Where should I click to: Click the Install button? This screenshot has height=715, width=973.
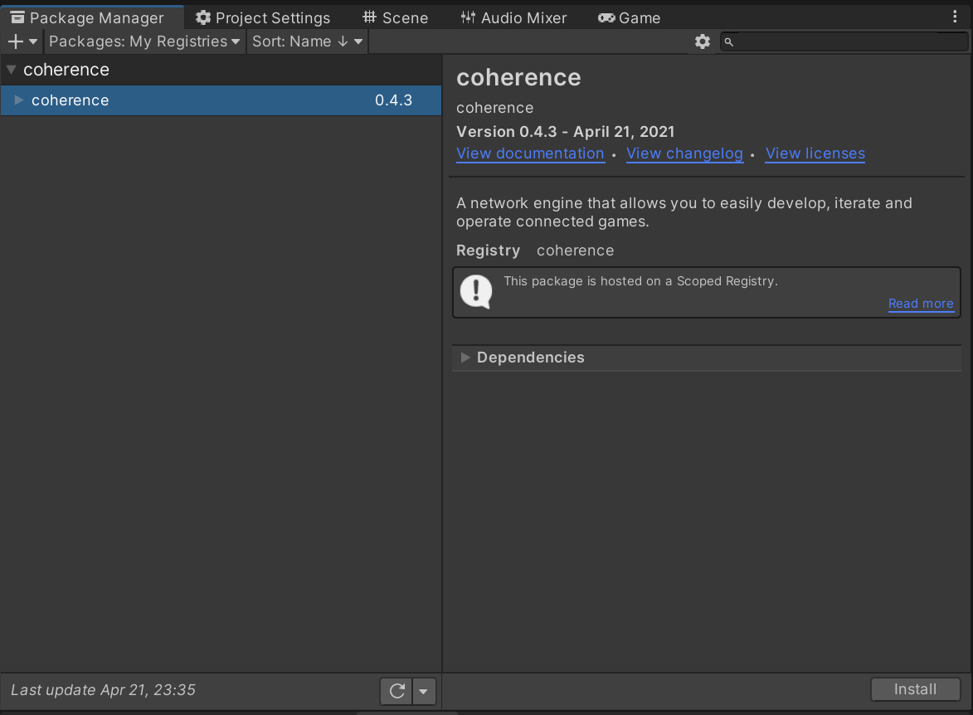[x=915, y=689]
